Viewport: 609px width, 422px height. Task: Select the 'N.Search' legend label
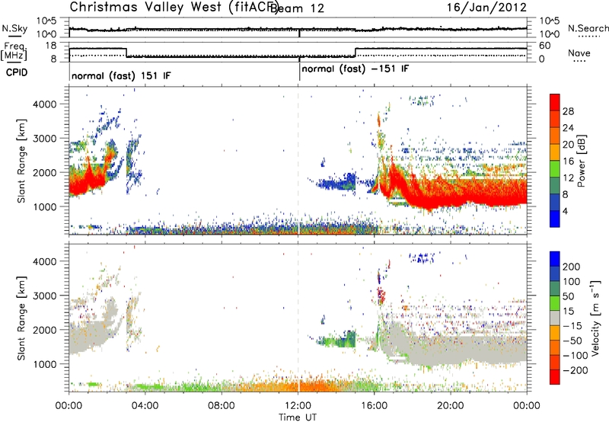coord(588,28)
